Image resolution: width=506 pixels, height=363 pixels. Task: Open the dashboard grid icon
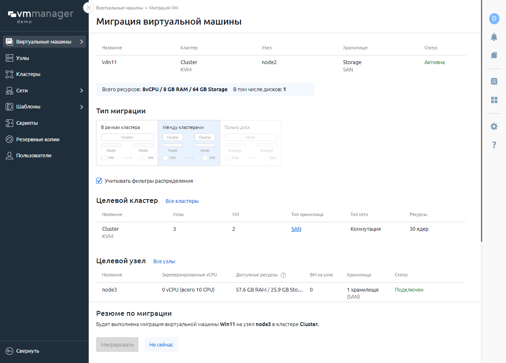pyautogui.click(x=494, y=100)
